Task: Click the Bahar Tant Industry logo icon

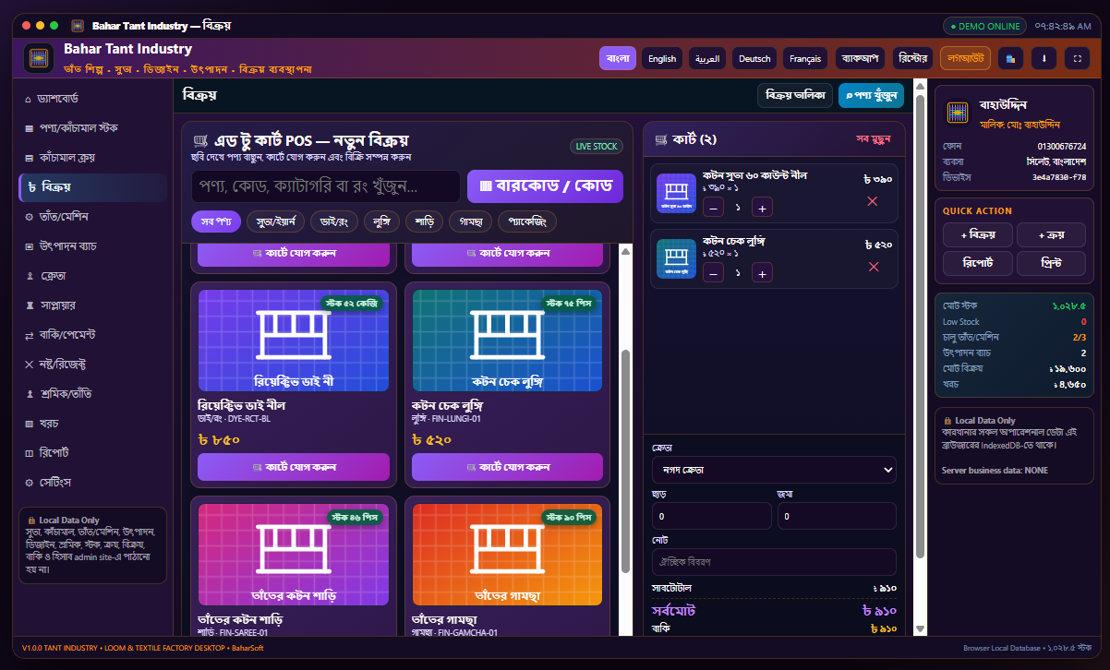Action: [x=39, y=58]
